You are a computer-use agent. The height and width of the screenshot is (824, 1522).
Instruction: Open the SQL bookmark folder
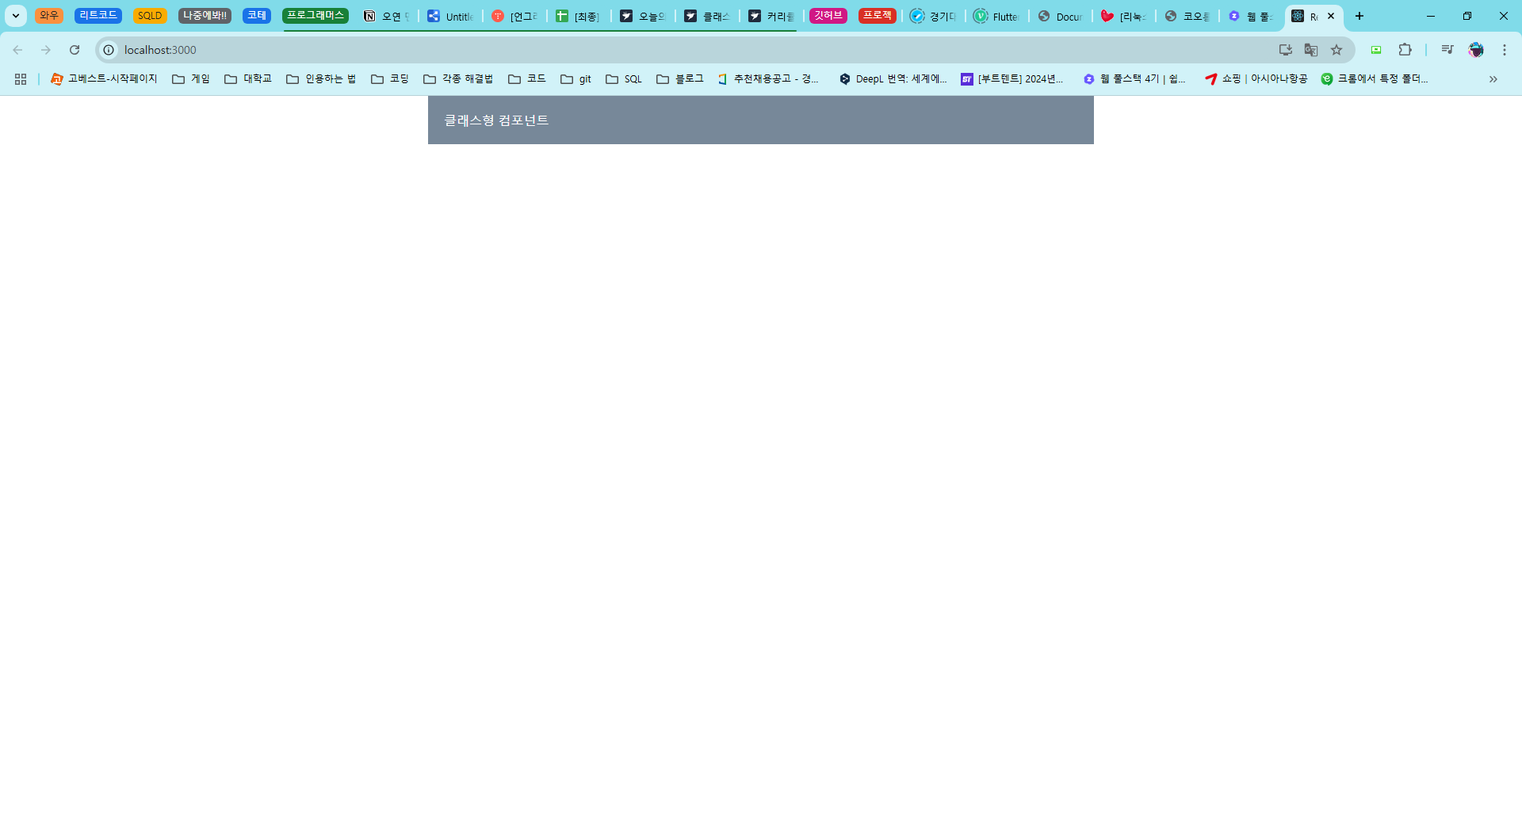(x=624, y=79)
